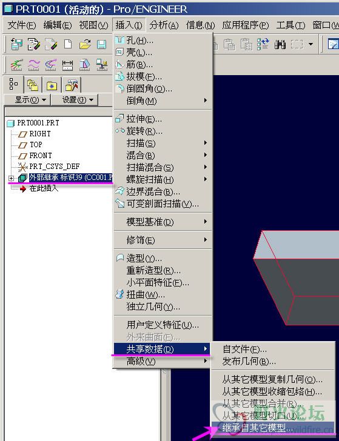Viewport: 339px width, 441px height.
Task: Click the dashed selection box icon
Action: click(297, 44)
